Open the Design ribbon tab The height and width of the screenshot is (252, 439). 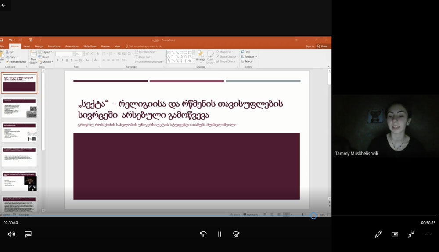click(x=39, y=46)
